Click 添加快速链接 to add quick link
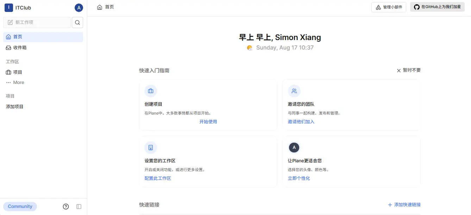Image resolution: width=471 pixels, height=215 pixels. point(404,205)
